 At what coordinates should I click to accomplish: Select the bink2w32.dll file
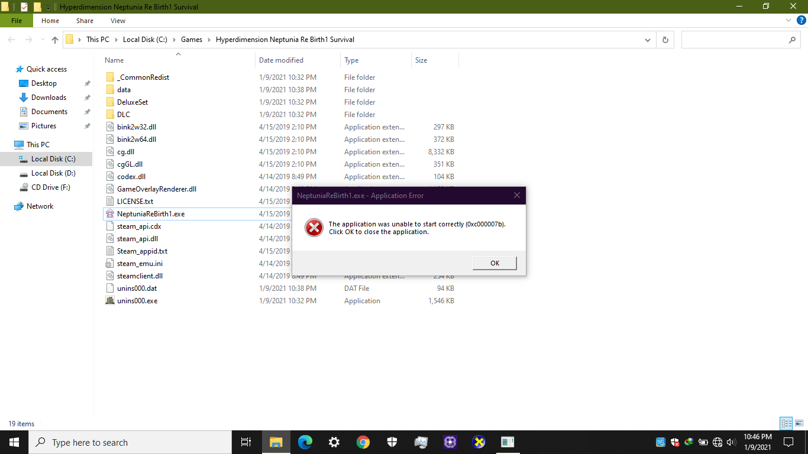pos(137,127)
